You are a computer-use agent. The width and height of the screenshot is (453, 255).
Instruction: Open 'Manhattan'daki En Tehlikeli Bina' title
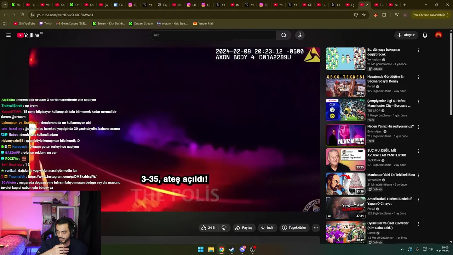[391, 175]
